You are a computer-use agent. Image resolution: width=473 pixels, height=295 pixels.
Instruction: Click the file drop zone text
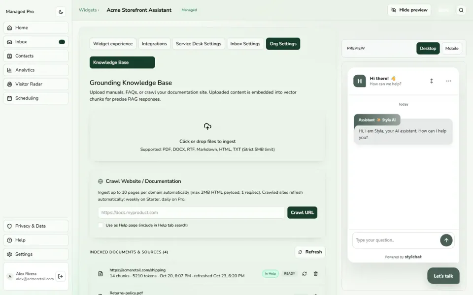click(207, 142)
